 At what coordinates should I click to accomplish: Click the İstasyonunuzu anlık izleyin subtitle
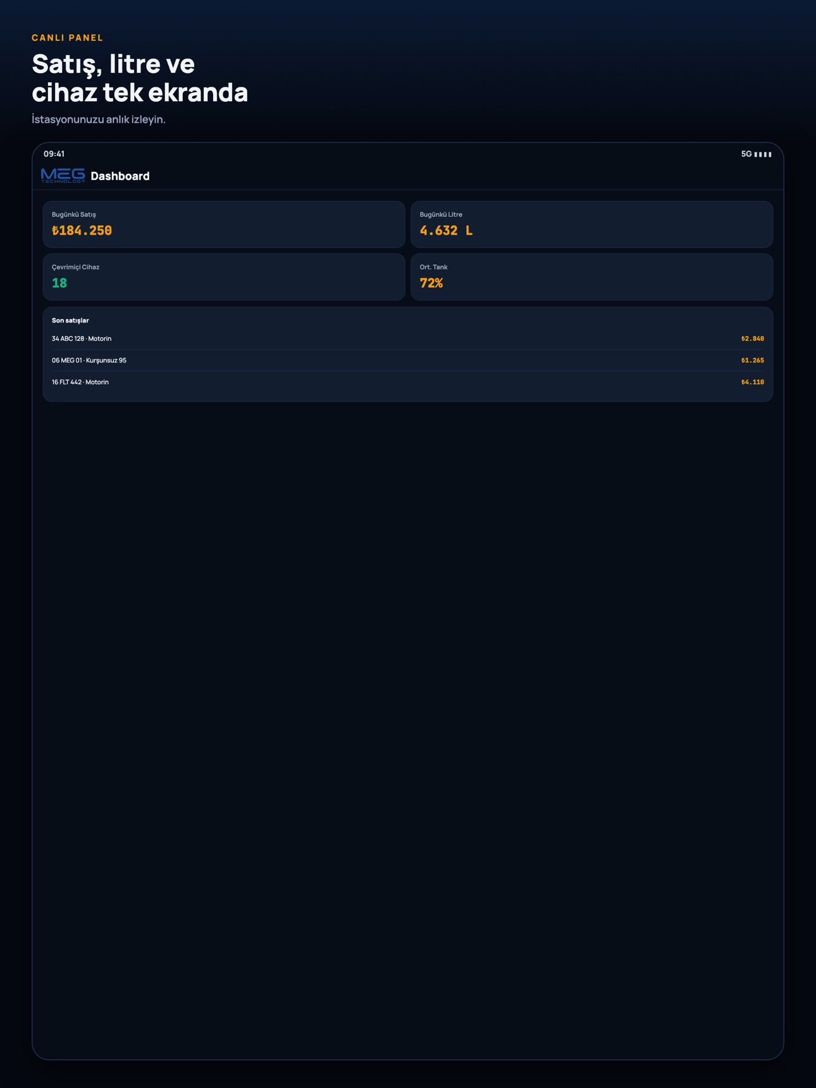99,119
